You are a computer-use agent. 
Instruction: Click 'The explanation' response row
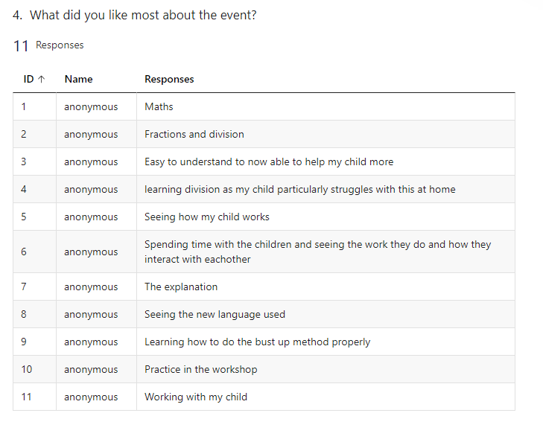coord(264,286)
